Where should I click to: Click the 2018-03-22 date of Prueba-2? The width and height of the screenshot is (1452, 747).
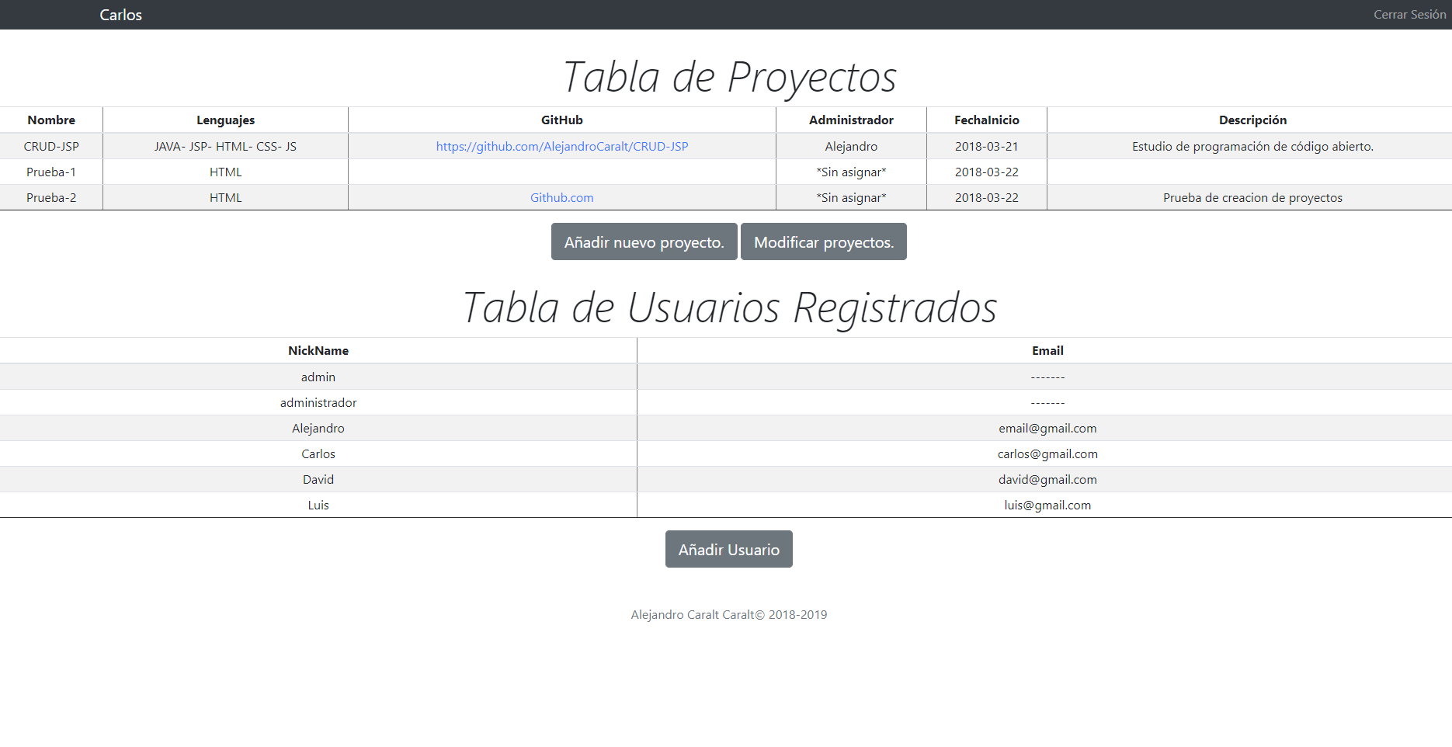pyautogui.click(x=987, y=197)
